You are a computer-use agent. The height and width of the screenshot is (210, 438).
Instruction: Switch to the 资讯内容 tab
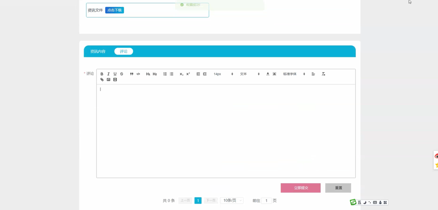pyautogui.click(x=98, y=52)
